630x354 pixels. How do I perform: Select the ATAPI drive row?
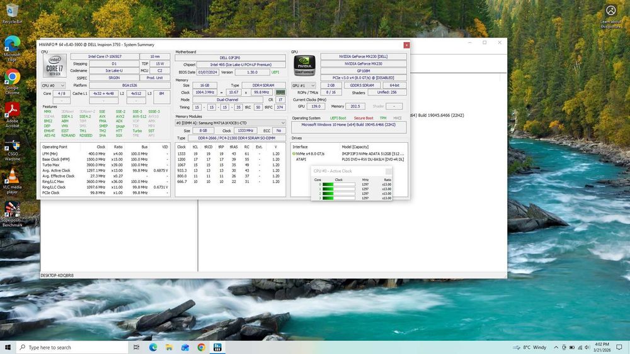click(348, 159)
